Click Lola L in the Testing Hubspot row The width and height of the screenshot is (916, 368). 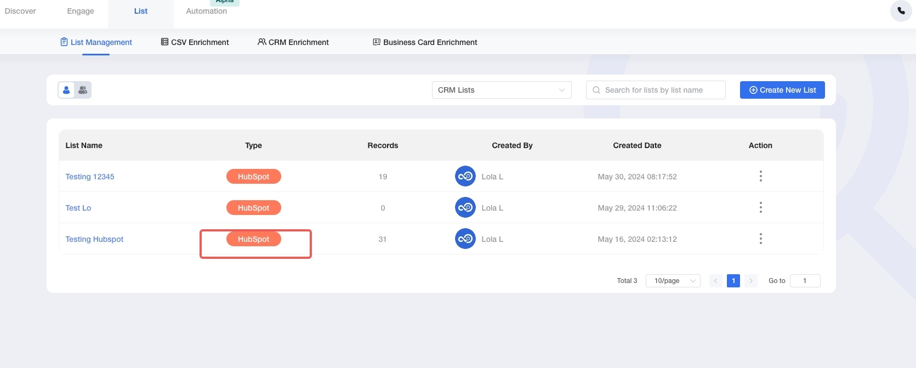pyautogui.click(x=492, y=239)
